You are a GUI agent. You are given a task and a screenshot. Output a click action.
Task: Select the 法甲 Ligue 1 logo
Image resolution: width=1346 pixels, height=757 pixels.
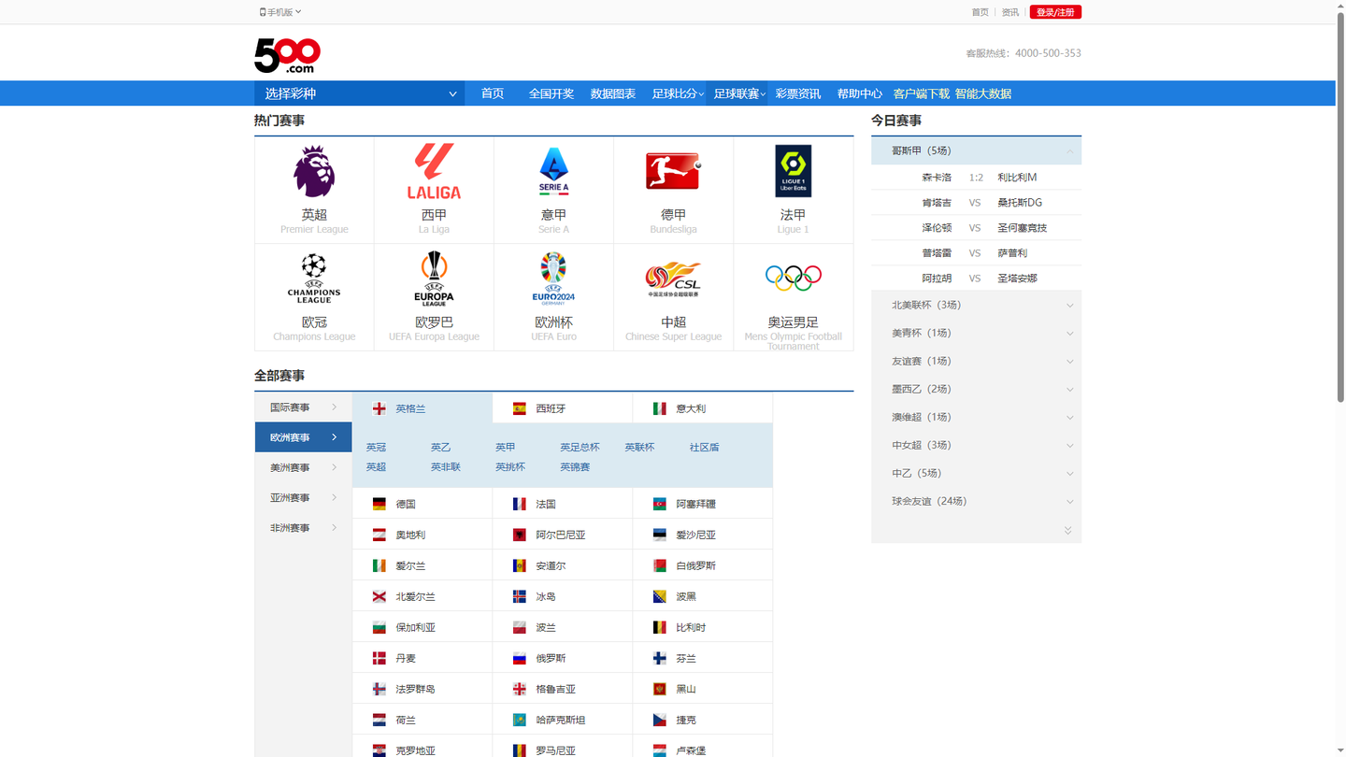tap(793, 171)
